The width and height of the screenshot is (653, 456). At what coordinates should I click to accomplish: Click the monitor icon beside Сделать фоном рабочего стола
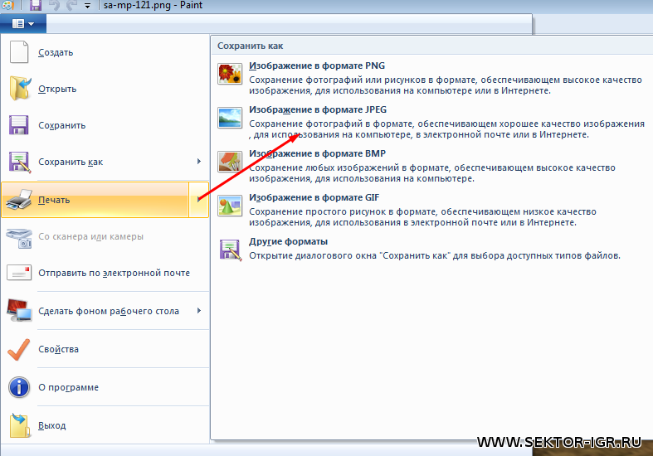coord(19,310)
